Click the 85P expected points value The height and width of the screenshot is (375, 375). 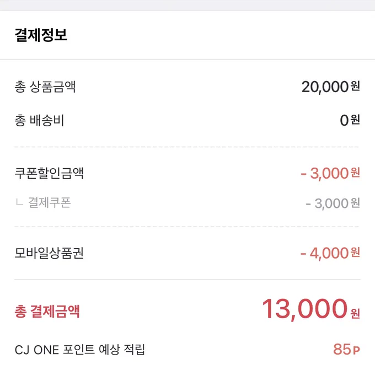(346, 350)
